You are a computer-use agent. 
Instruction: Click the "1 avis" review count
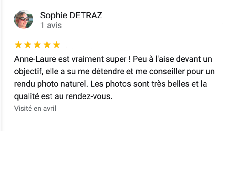click(51, 25)
